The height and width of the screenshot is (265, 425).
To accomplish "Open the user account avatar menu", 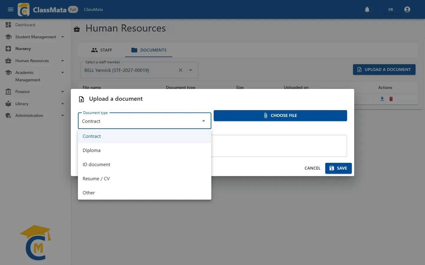I will pyautogui.click(x=407, y=9).
